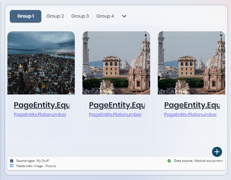The height and width of the screenshot is (180, 231).
Task: Click the 'Fields info:' label
Action: [24, 166]
